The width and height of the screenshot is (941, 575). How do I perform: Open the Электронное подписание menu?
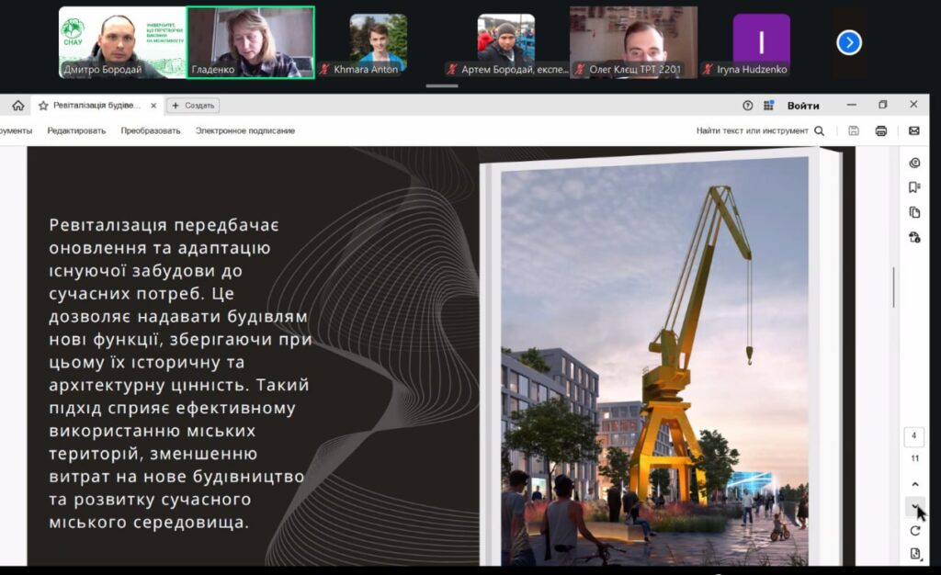point(244,131)
